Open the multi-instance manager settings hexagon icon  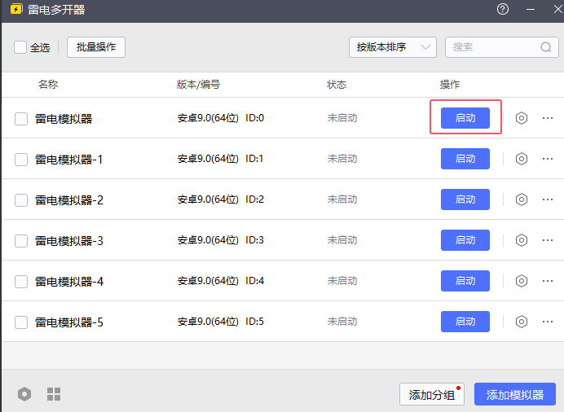[x=24, y=394]
